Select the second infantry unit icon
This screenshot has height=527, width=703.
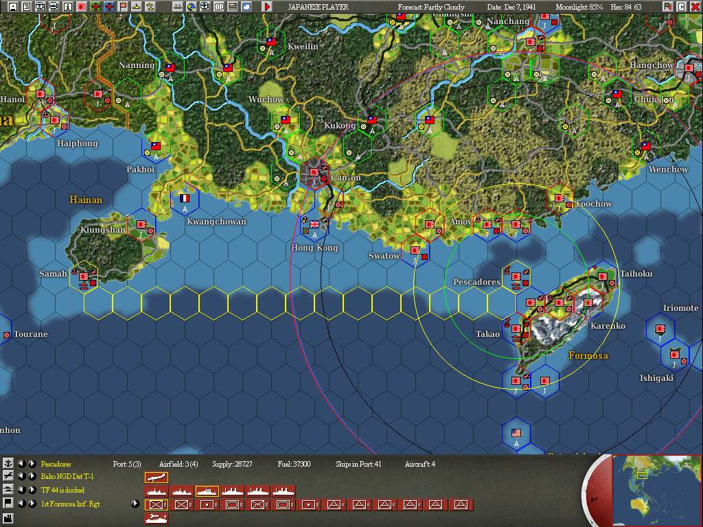click(x=181, y=505)
